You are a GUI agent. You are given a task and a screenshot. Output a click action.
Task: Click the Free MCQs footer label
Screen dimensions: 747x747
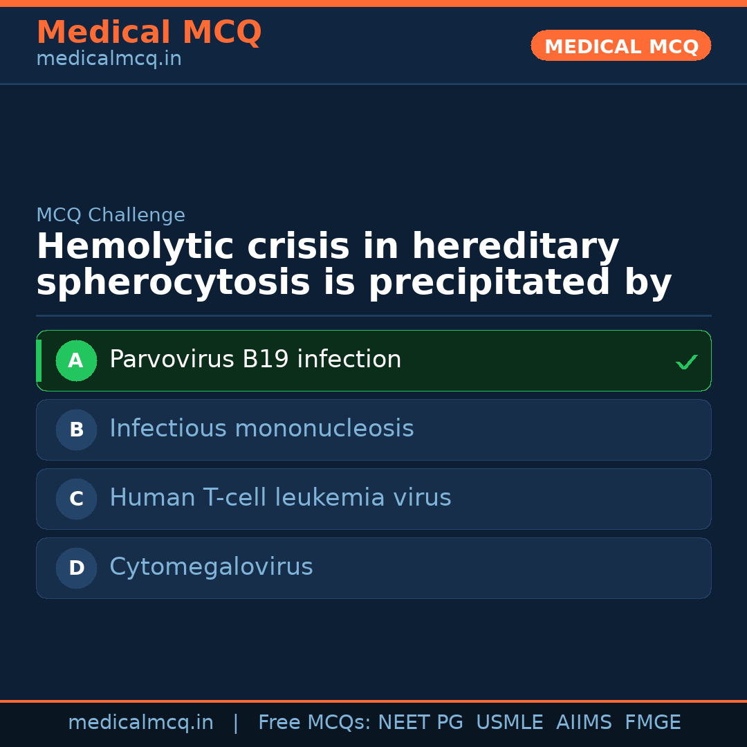click(315, 723)
